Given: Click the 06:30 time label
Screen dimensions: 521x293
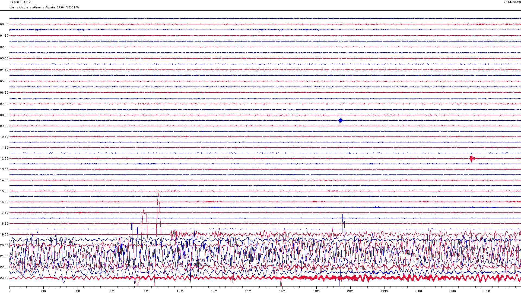Looking at the screenshot, I should 4,93.
